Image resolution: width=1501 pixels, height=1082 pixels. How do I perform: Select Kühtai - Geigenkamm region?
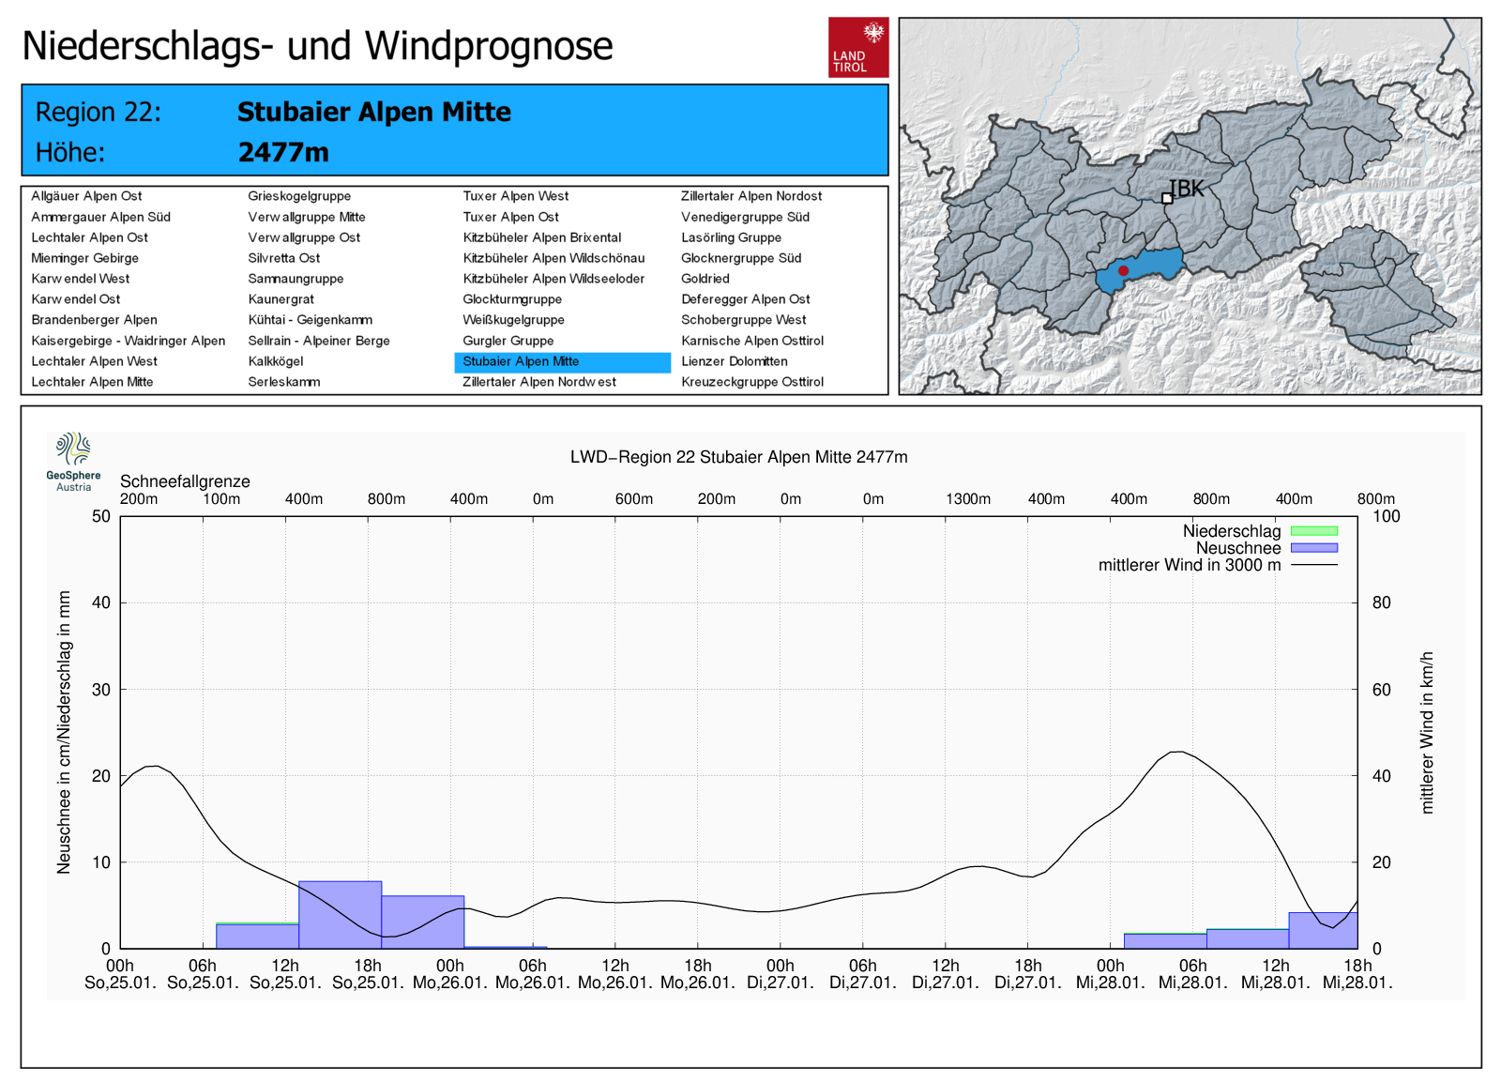click(310, 320)
